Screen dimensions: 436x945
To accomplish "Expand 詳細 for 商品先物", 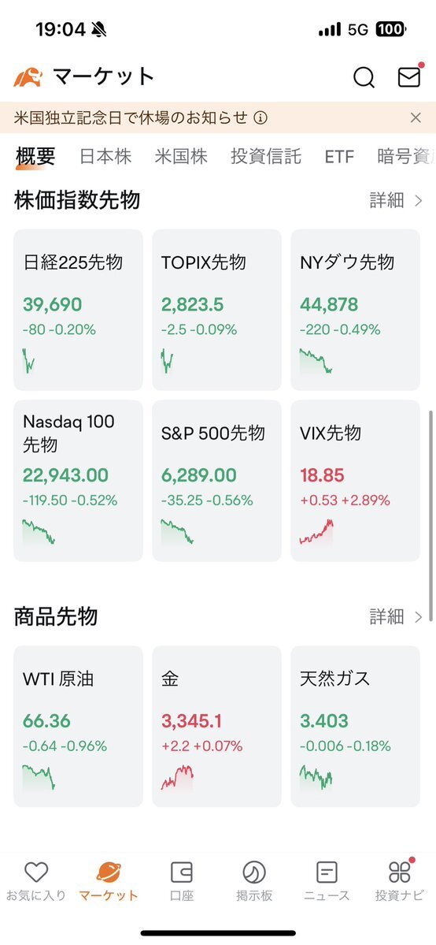I will pos(396,616).
